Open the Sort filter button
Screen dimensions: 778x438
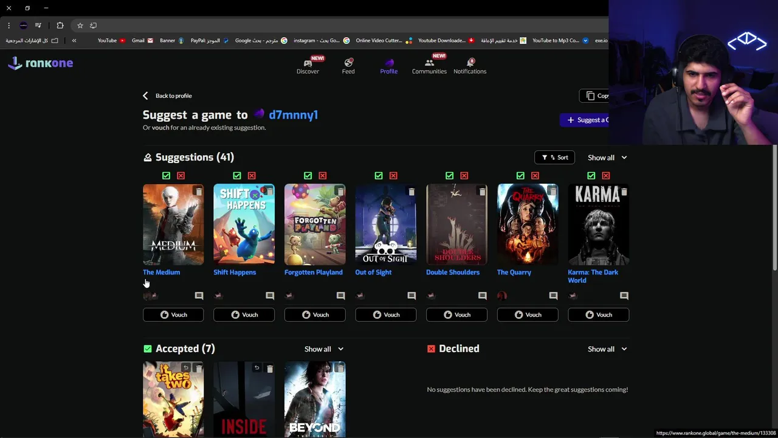(x=554, y=158)
